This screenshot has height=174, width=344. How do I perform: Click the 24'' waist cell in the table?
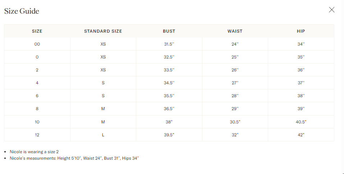pyautogui.click(x=235, y=44)
